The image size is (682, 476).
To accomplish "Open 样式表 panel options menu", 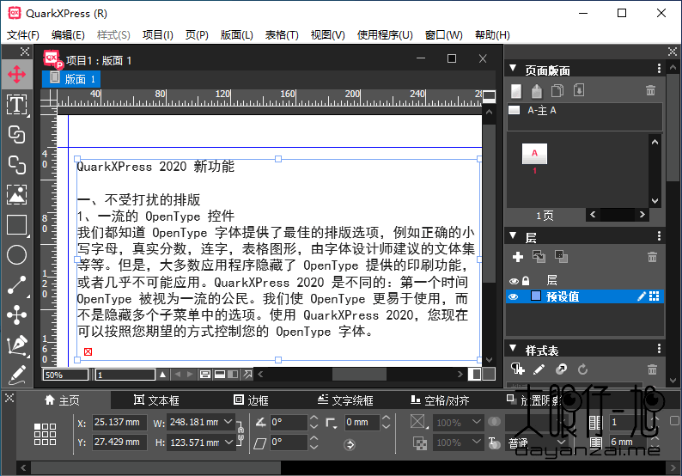I will pyautogui.click(x=659, y=348).
